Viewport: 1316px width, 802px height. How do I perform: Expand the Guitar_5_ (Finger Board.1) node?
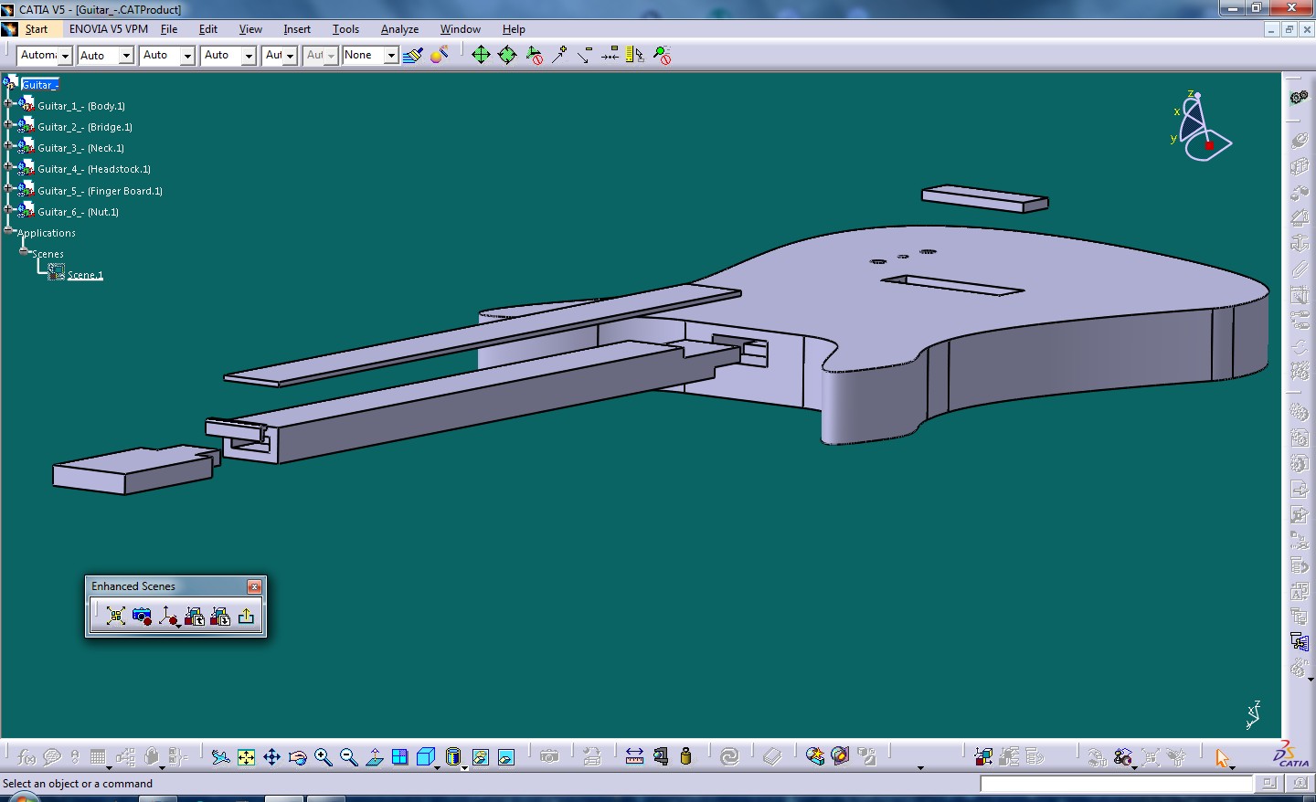8,188
